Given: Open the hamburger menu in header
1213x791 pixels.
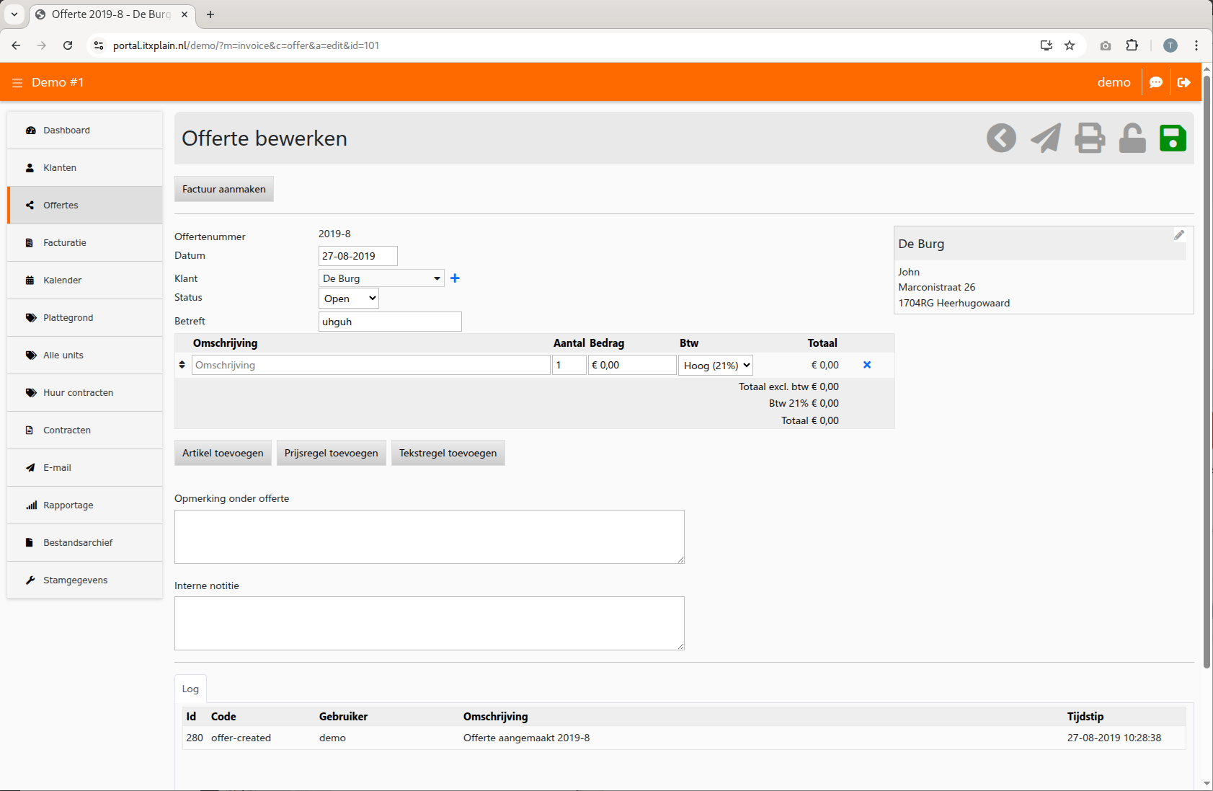Looking at the screenshot, I should click(17, 83).
